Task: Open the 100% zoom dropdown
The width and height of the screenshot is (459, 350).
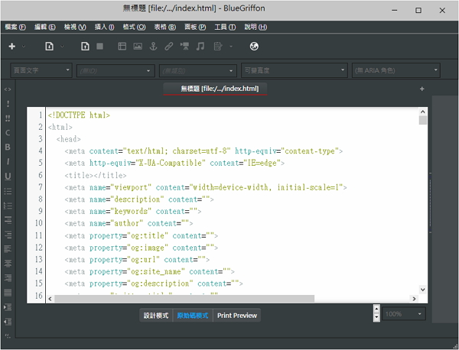Action: pos(404,314)
